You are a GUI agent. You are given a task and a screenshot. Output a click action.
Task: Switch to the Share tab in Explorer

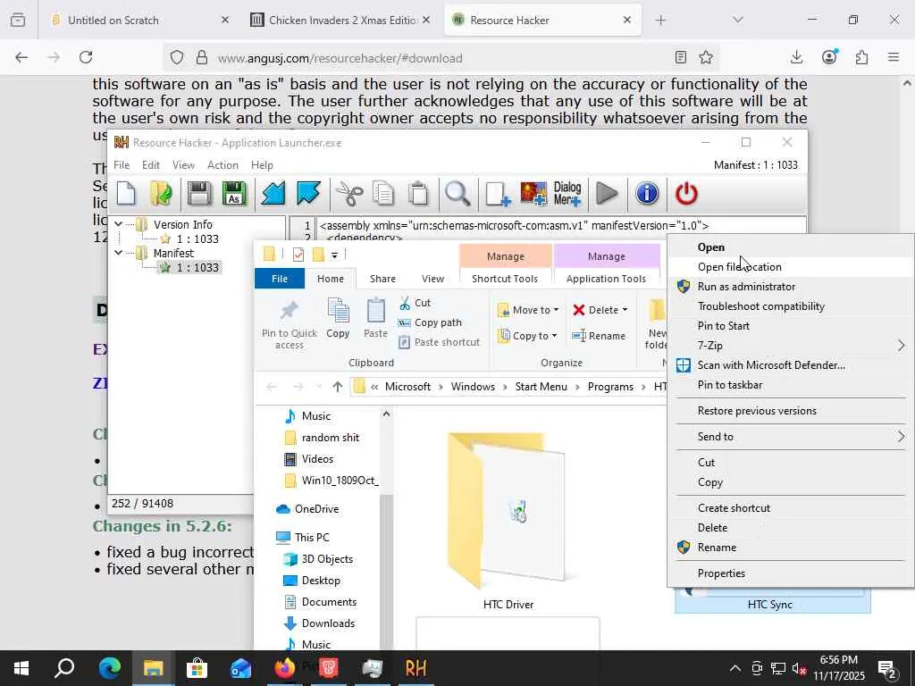[x=382, y=279]
